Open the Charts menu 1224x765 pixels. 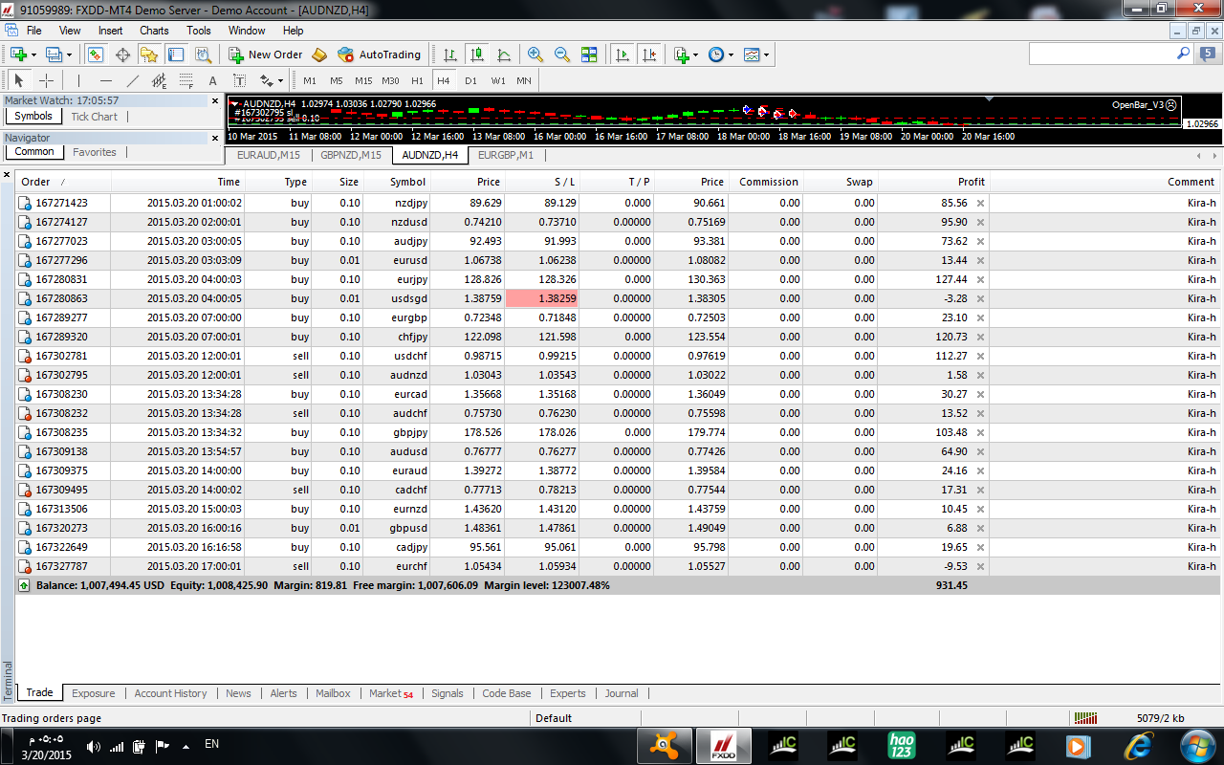point(154,31)
